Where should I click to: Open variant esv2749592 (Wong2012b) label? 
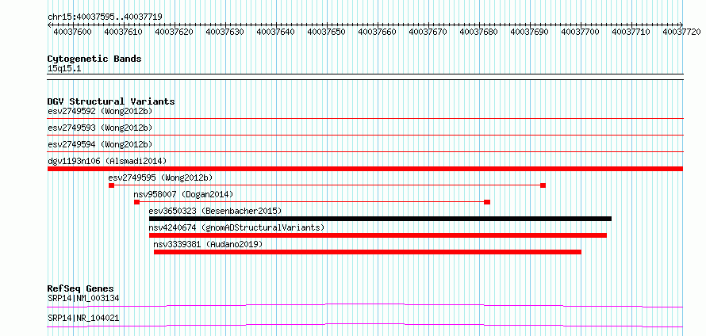(x=100, y=111)
